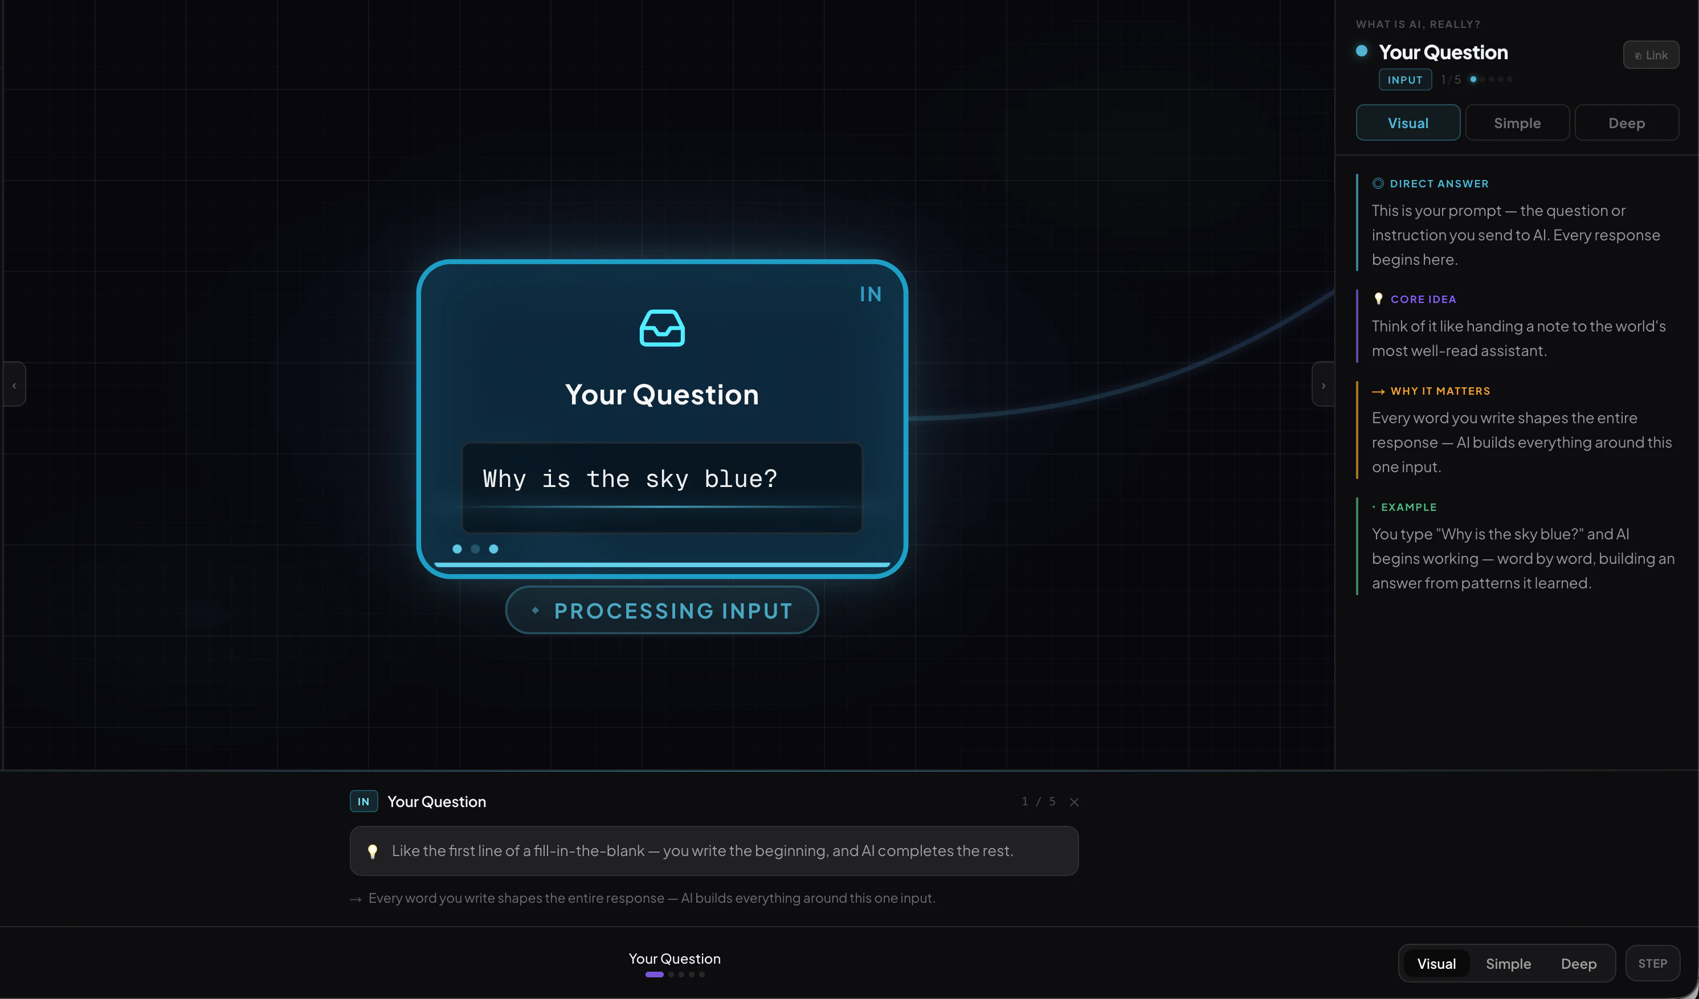Open the Simple tab in the side panel

coord(1517,124)
